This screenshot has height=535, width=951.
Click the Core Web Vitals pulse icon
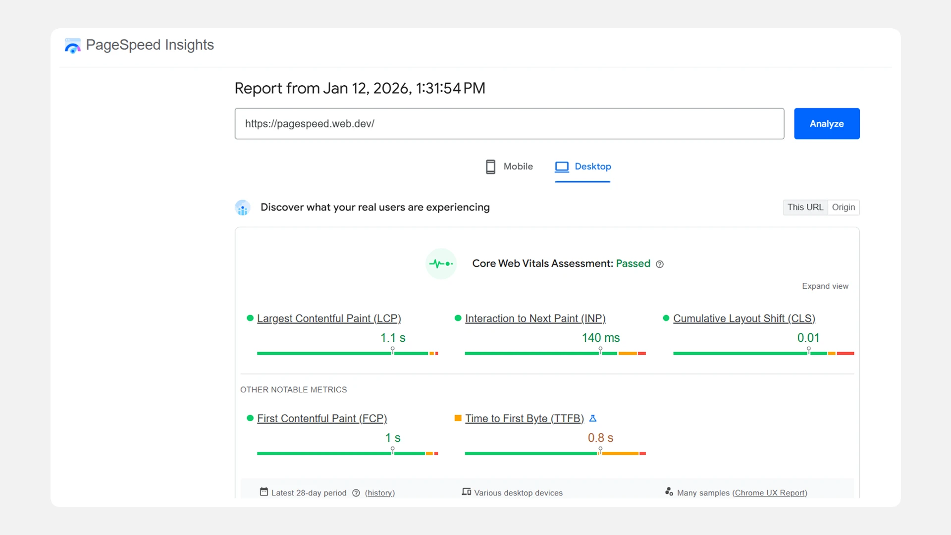(x=440, y=264)
